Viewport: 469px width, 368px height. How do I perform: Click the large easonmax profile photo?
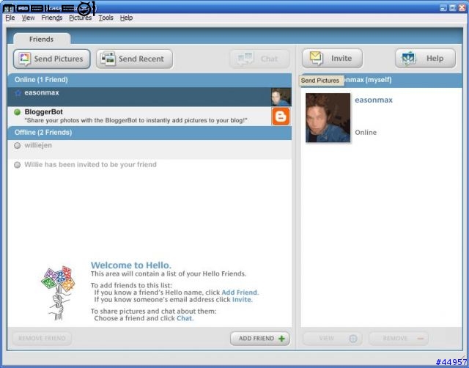coord(328,117)
